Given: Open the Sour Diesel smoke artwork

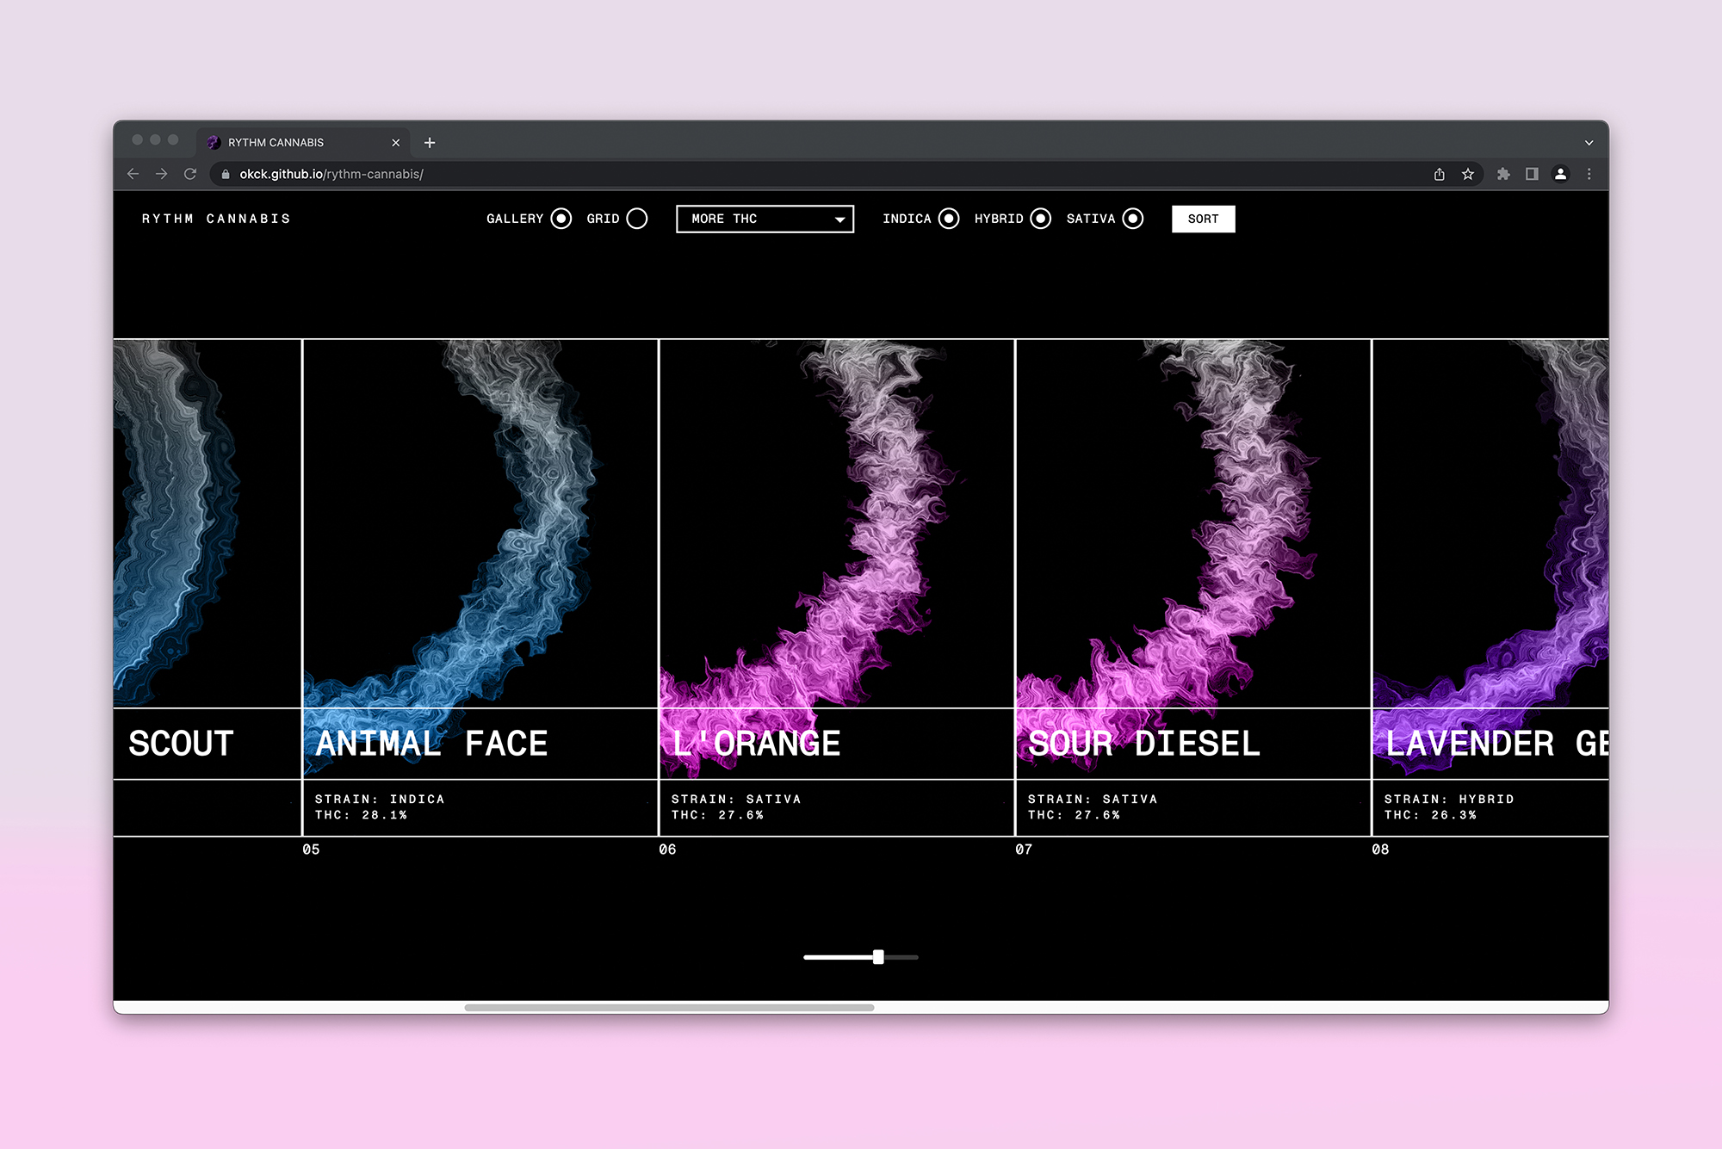Looking at the screenshot, I should tap(1193, 523).
